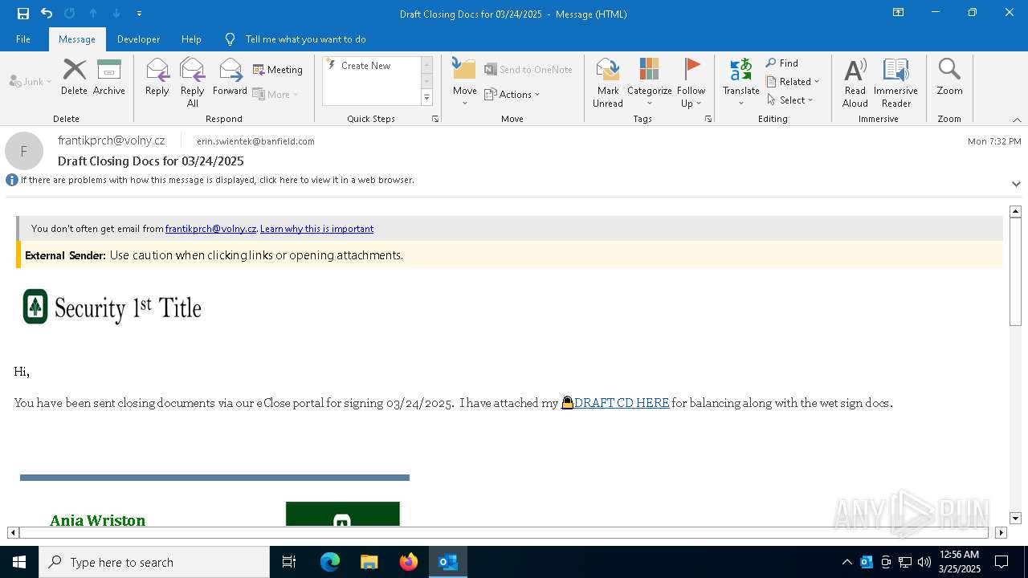Expand the message header chevron

(x=1016, y=184)
